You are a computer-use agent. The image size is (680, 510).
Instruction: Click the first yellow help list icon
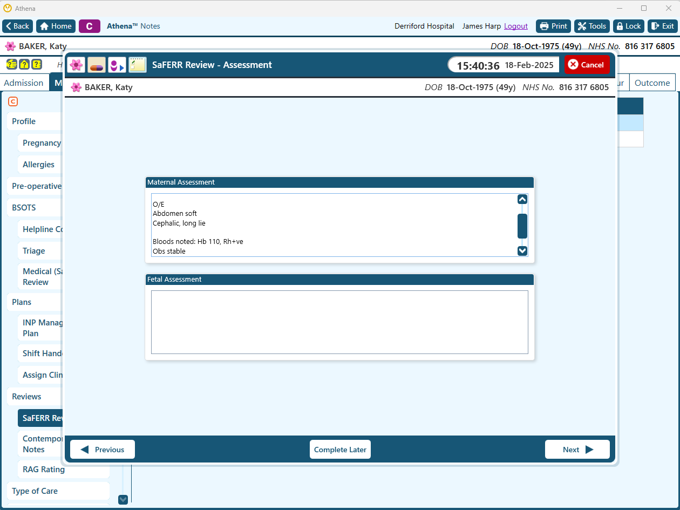(11, 64)
